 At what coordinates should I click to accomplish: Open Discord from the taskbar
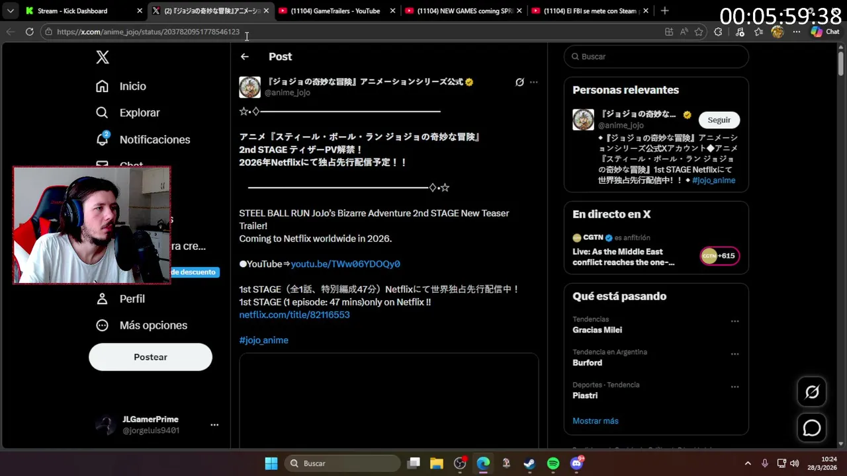[x=577, y=463]
